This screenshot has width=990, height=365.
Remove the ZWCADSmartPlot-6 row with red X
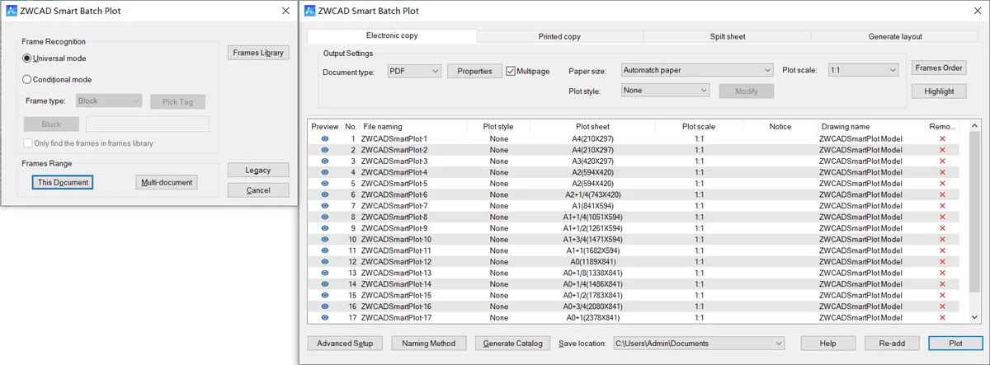942,194
